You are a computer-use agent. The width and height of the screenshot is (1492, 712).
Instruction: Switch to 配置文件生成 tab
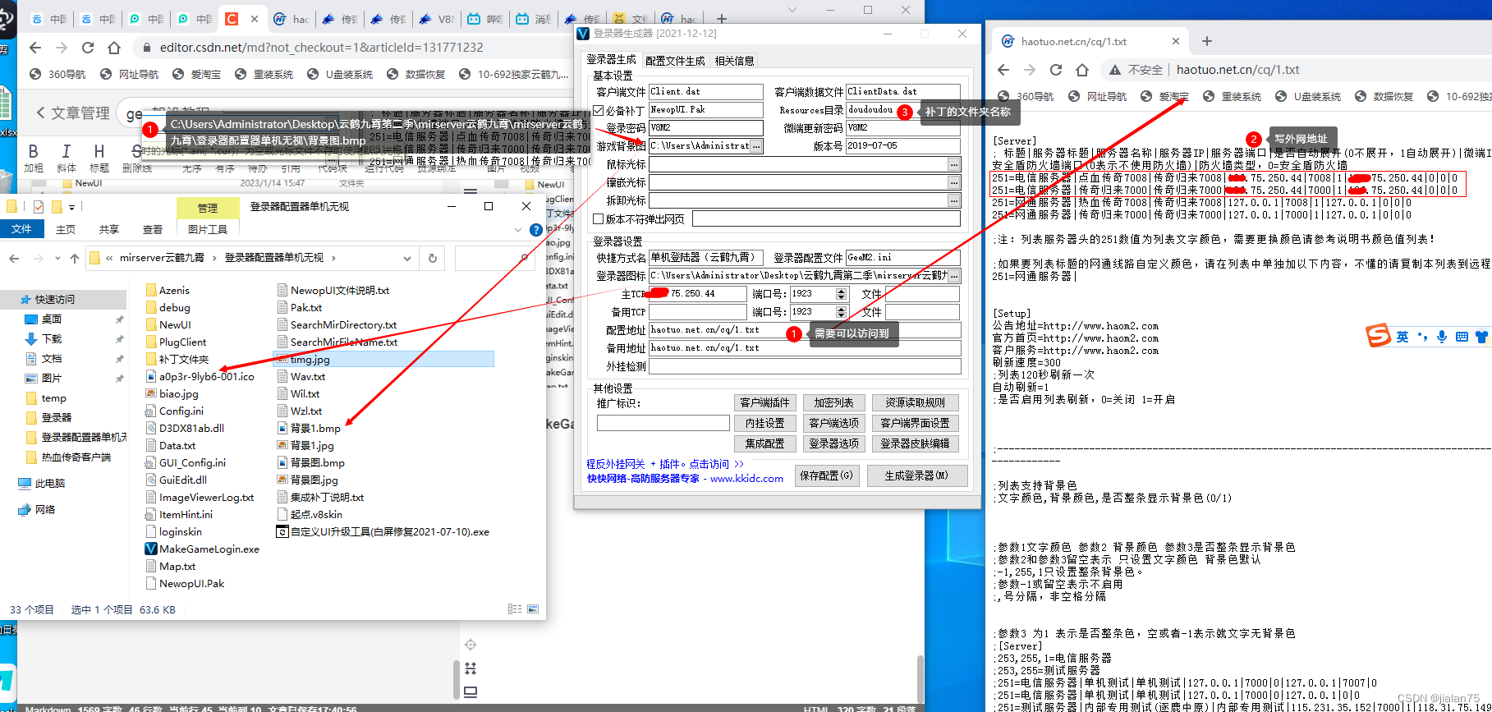pyautogui.click(x=675, y=61)
